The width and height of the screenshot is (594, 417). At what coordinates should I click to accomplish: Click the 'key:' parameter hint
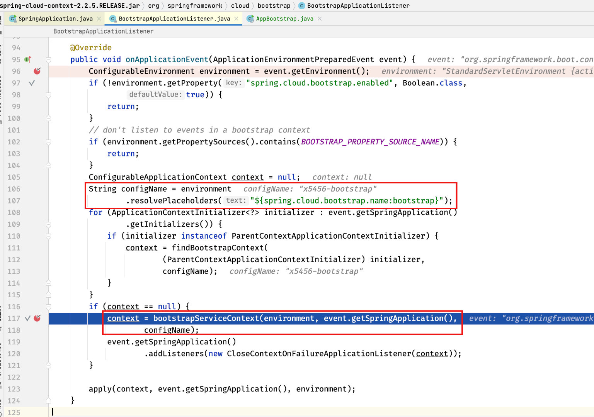(x=233, y=83)
